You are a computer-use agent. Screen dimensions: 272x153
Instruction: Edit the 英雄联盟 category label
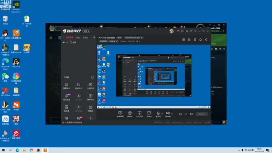coord(109,41)
